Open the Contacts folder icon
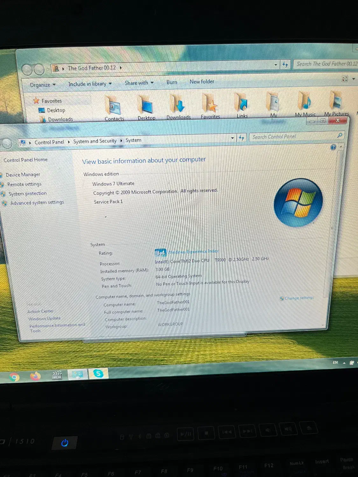 pos(114,108)
